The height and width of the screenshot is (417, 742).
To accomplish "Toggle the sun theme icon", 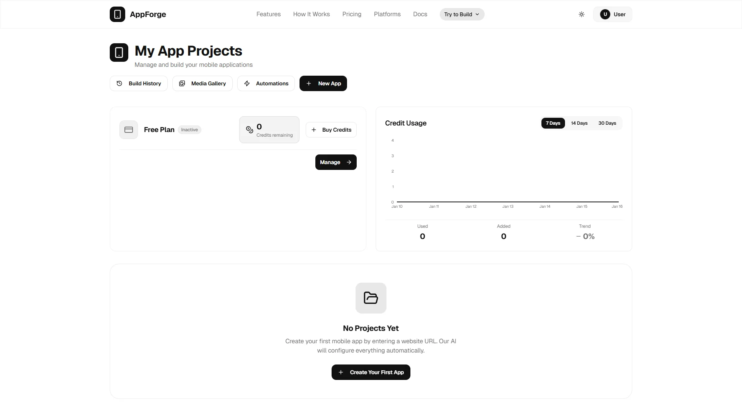I will click(582, 14).
